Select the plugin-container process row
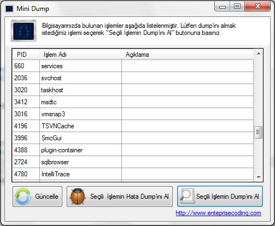Image resolution: width=275 pixels, height=226 pixels. click(133, 150)
